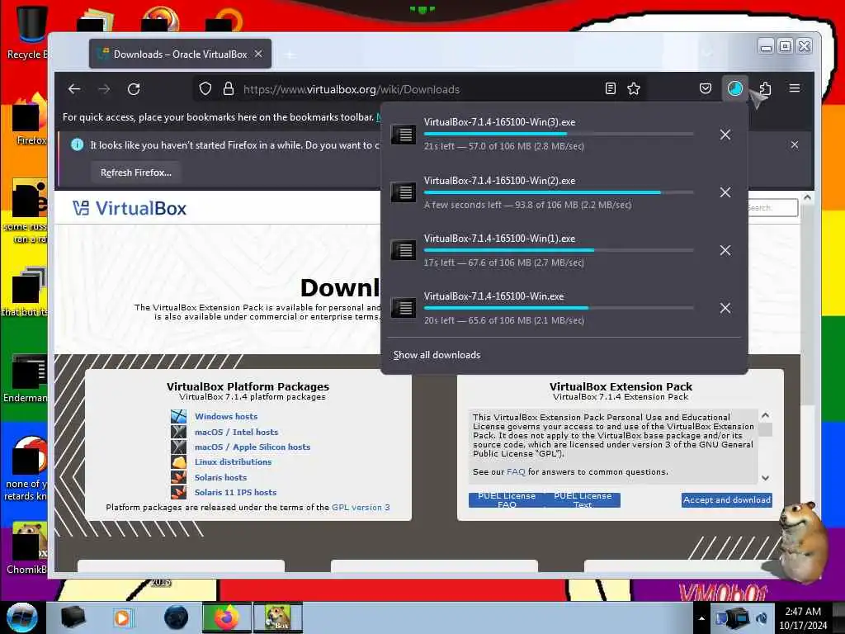
Task: Cancel the VirtualBox-7.1.4-165100-Win(1).exe download
Action: 725,250
